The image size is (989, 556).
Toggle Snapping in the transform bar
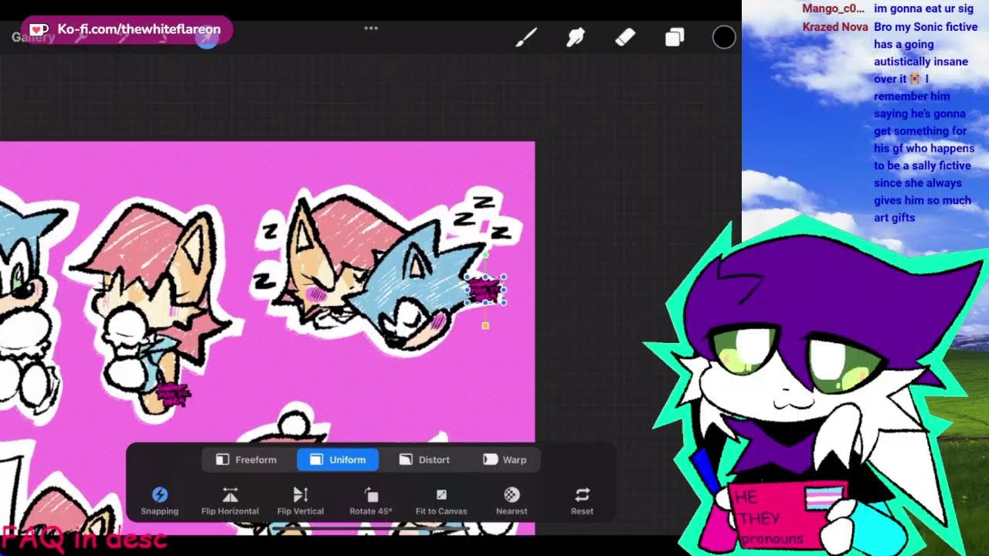[160, 500]
